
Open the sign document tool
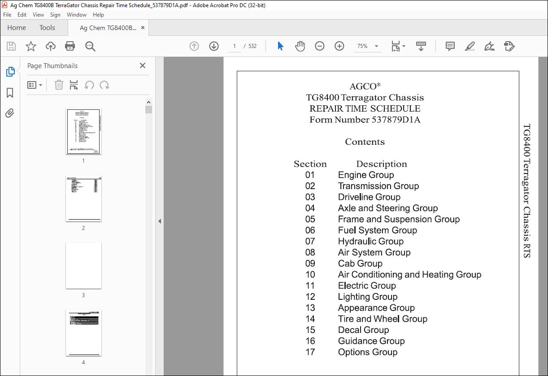[489, 46]
